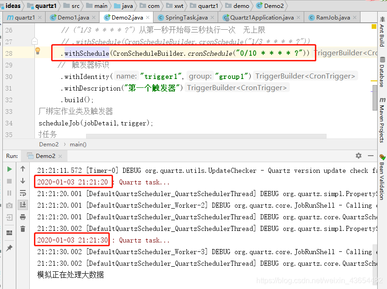Screen dimensions: 387x289
Task: Toggle scroll to end of console
Action: pos(23,204)
